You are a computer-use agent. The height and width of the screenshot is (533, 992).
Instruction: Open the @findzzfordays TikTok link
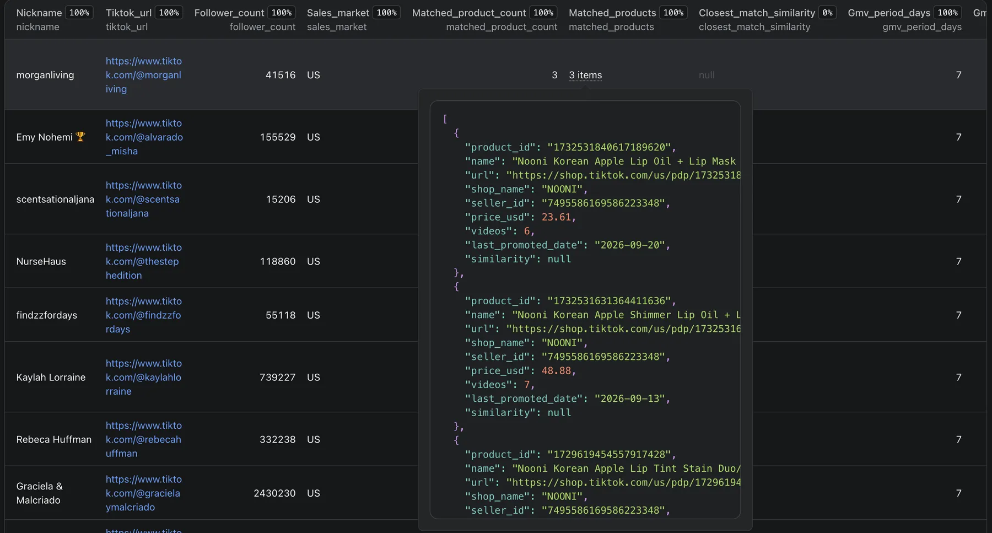144,315
